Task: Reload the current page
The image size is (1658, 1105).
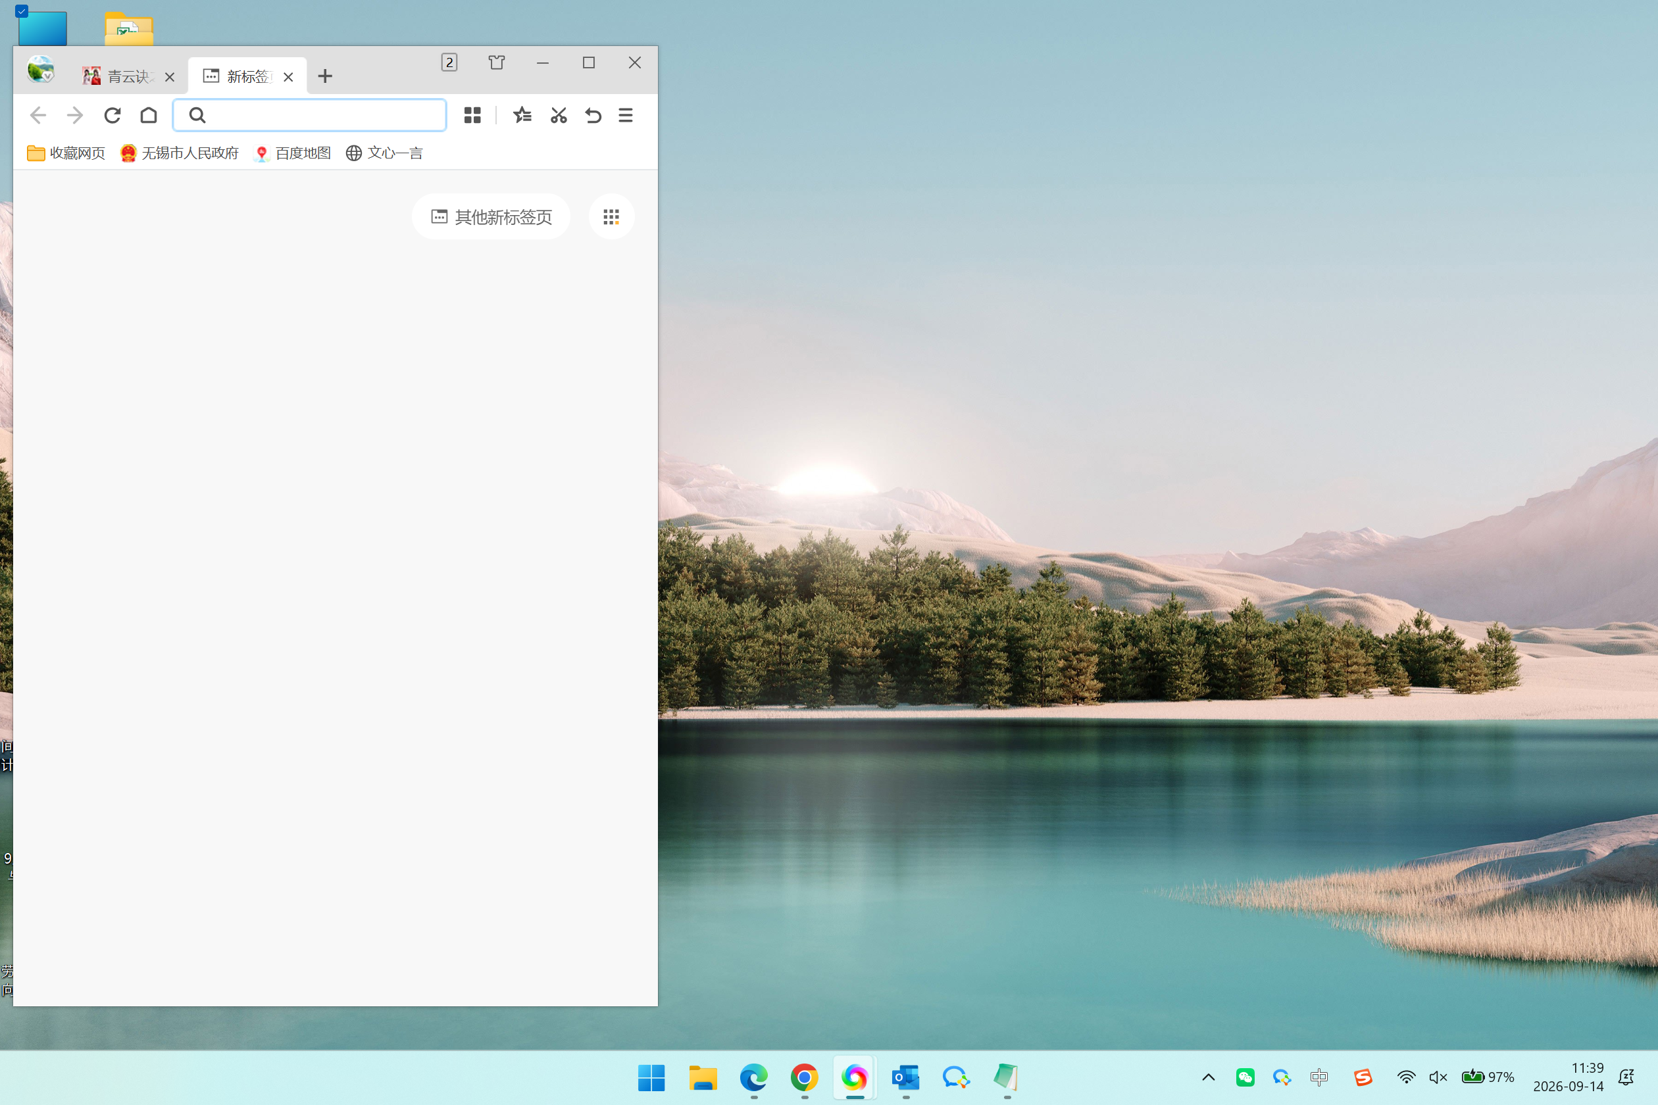Action: [112, 115]
